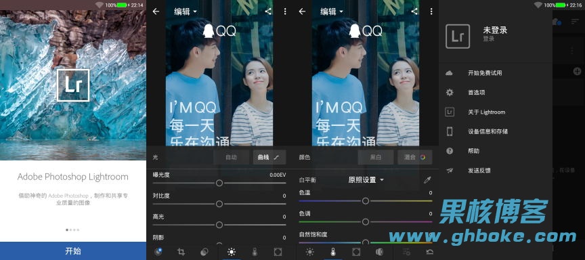Toggle the 自动 auto adjustment button
Viewport: 585px width, 260px height.
coord(232,157)
